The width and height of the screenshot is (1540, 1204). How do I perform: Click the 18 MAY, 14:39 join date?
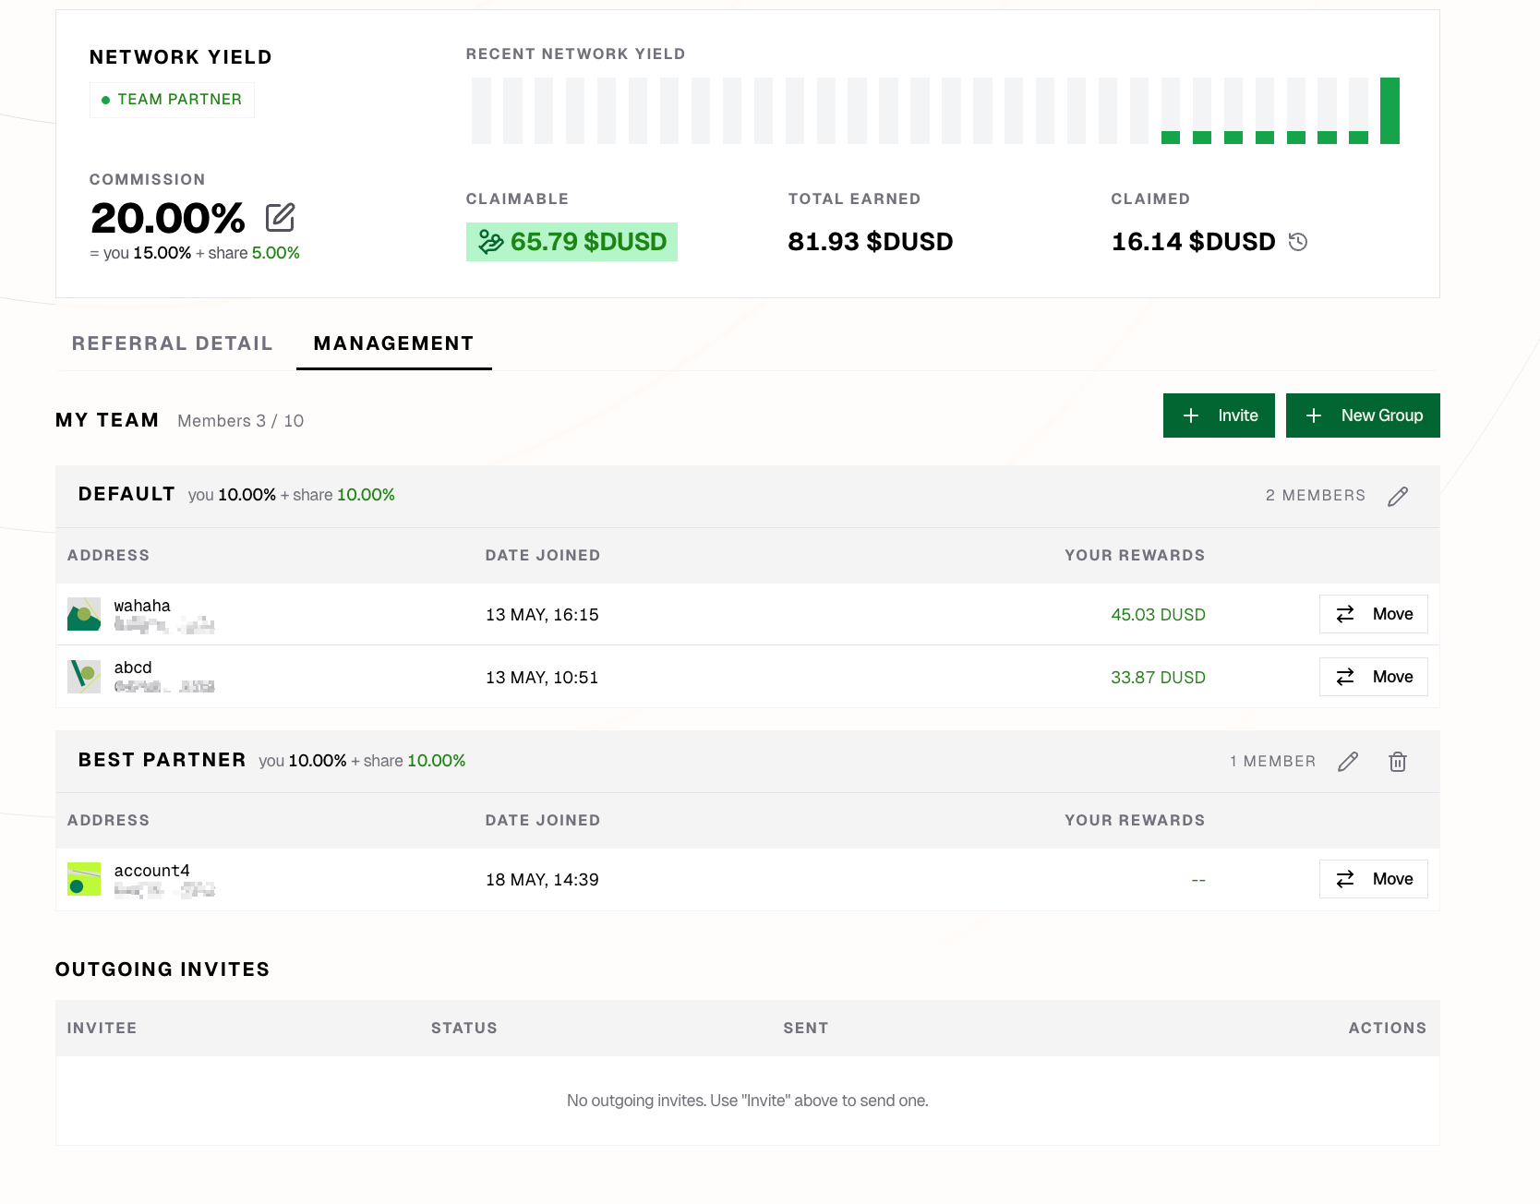coord(542,880)
